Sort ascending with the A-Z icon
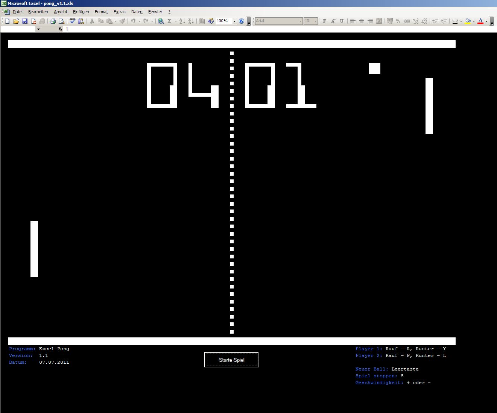Screen dimensions: 497x413 182,21
